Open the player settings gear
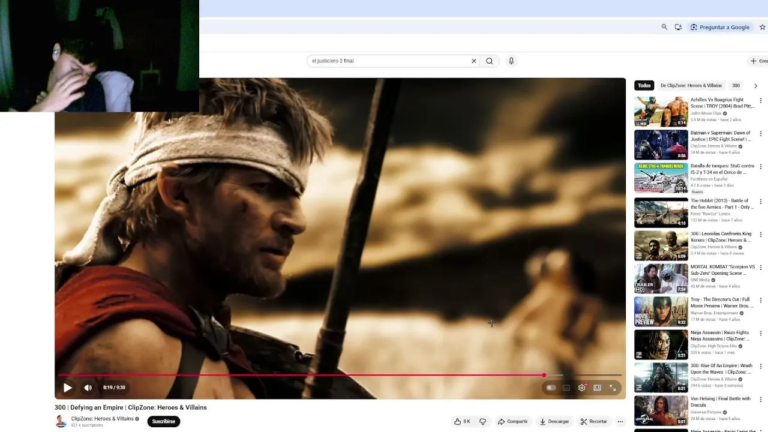The image size is (768, 432). pos(582,388)
